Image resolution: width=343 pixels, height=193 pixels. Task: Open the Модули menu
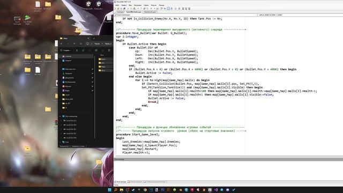tap(154, 5)
